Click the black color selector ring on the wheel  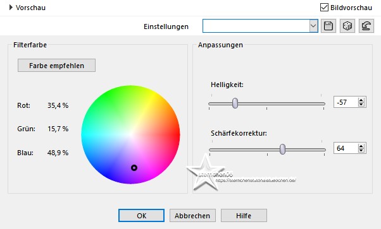[x=134, y=168]
